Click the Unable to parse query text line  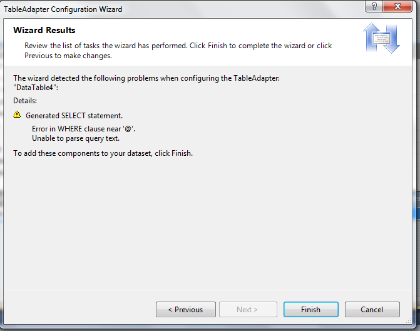tap(75, 138)
